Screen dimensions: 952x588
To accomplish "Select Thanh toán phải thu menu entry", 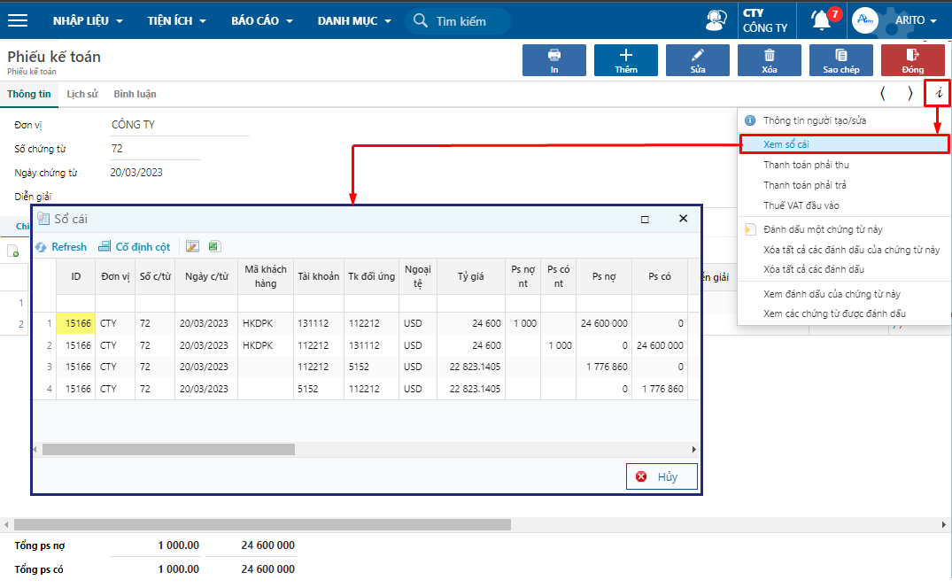I will point(806,165).
